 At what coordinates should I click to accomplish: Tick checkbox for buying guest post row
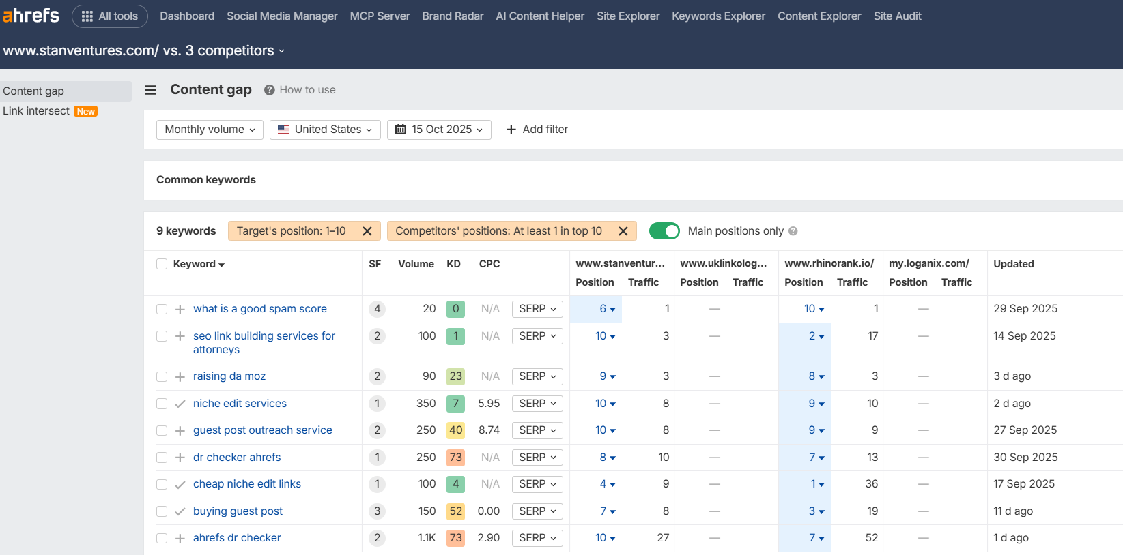[162, 511]
